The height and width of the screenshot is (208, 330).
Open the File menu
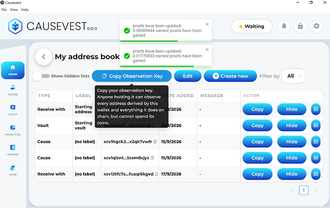click(x=4, y=10)
